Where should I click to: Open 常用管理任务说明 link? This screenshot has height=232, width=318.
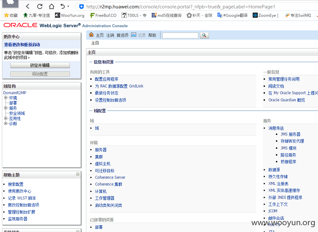284,79
